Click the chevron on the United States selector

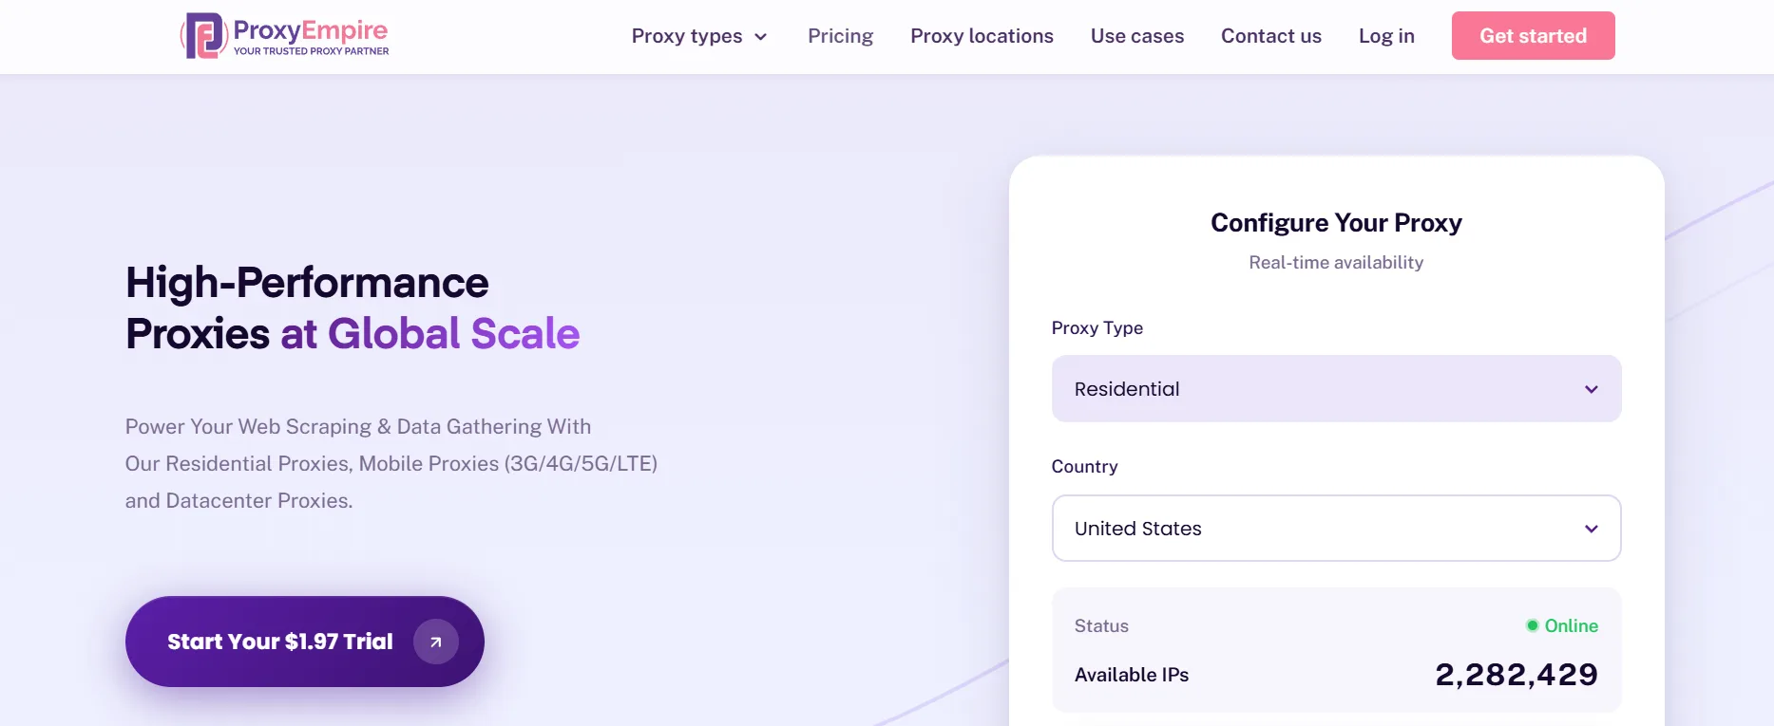[1591, 529]
